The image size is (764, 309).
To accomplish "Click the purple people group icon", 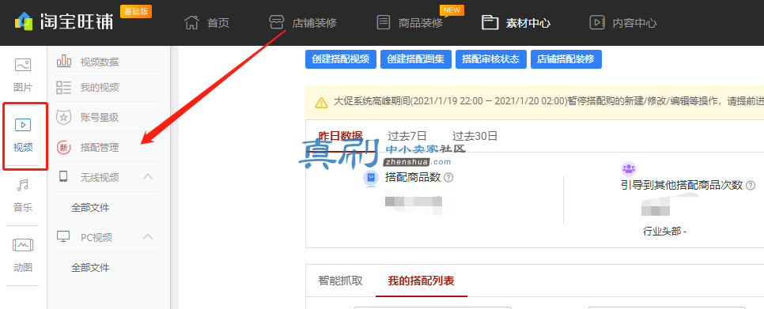I will coord(629,169).
